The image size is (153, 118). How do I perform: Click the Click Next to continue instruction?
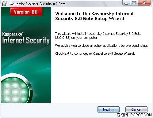(x=95, y=53)
